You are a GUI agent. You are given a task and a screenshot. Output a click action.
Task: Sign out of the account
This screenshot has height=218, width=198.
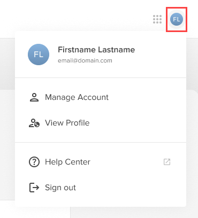101,188
